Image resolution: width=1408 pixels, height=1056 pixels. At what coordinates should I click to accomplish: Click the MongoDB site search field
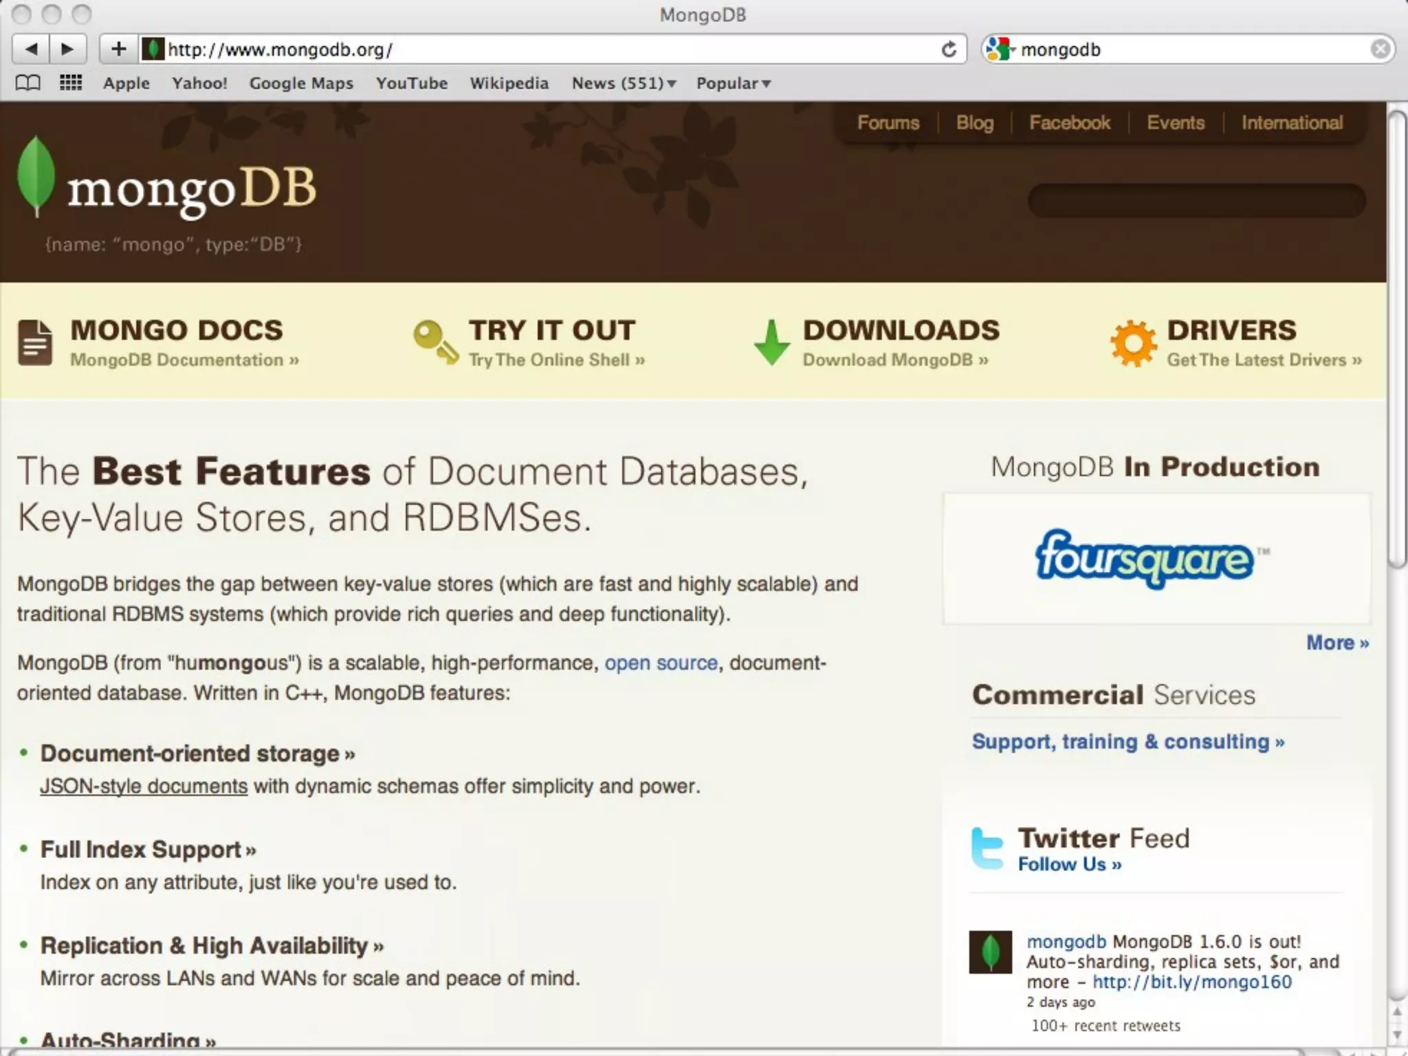click(1196, 201)
